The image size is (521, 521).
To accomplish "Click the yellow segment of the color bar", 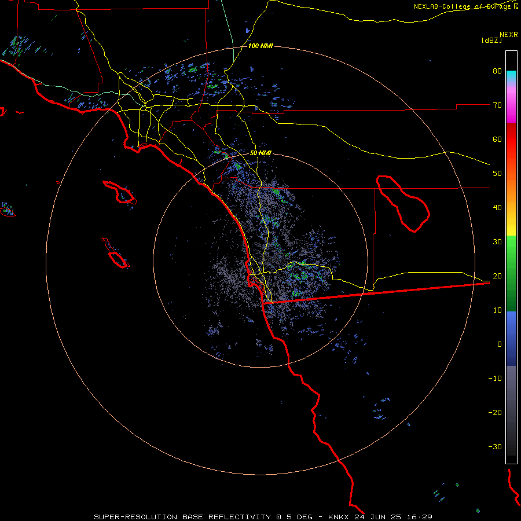I will pos(511,226).
